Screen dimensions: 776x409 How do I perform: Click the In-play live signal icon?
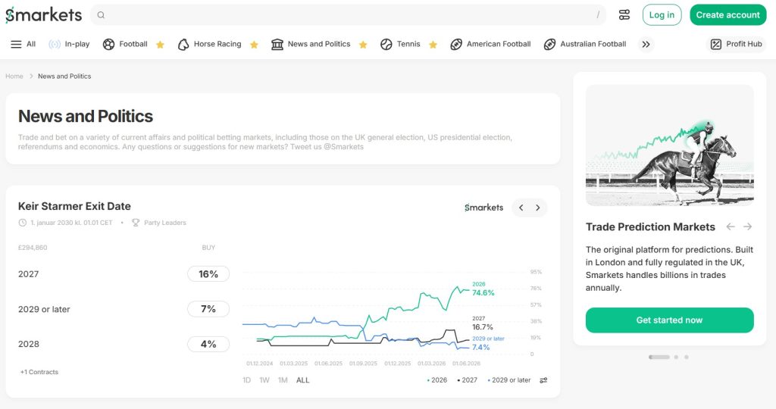[55, 44]
